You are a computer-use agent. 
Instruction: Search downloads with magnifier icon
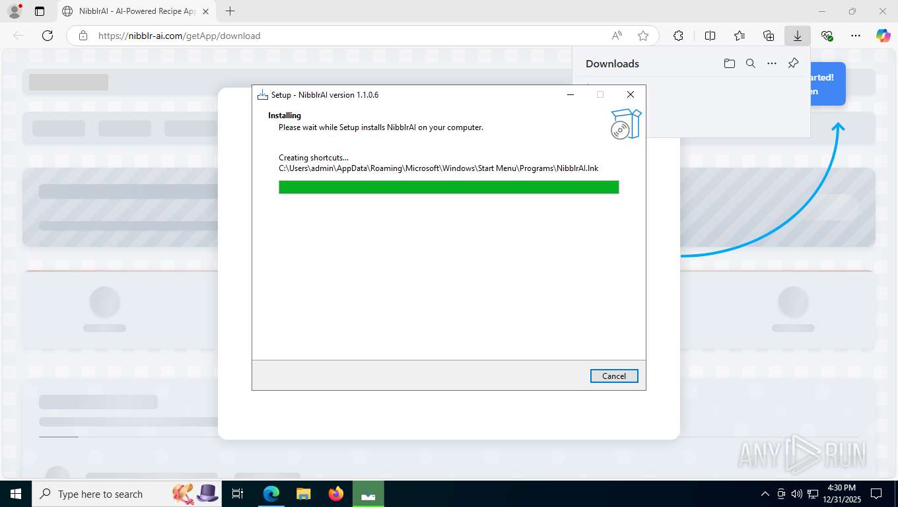pos(751,63)
